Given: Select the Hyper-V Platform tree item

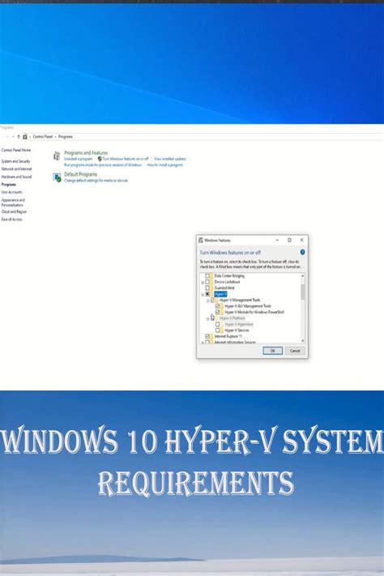Looking at the screenshot, I should (x=233, y=318).
